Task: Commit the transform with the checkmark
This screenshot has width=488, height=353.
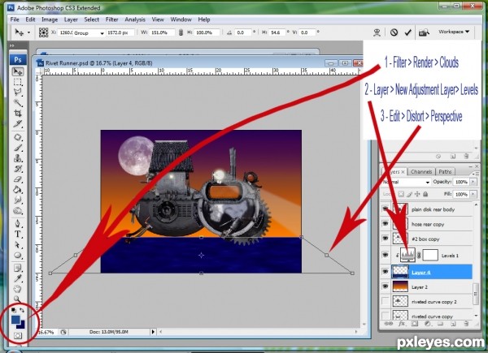Action: (407, 32)
